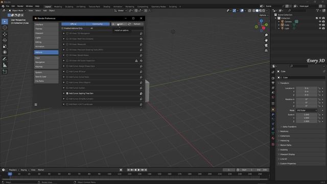
Task: Hide Camera in outliner via eye icon
Action: (320, 21)
